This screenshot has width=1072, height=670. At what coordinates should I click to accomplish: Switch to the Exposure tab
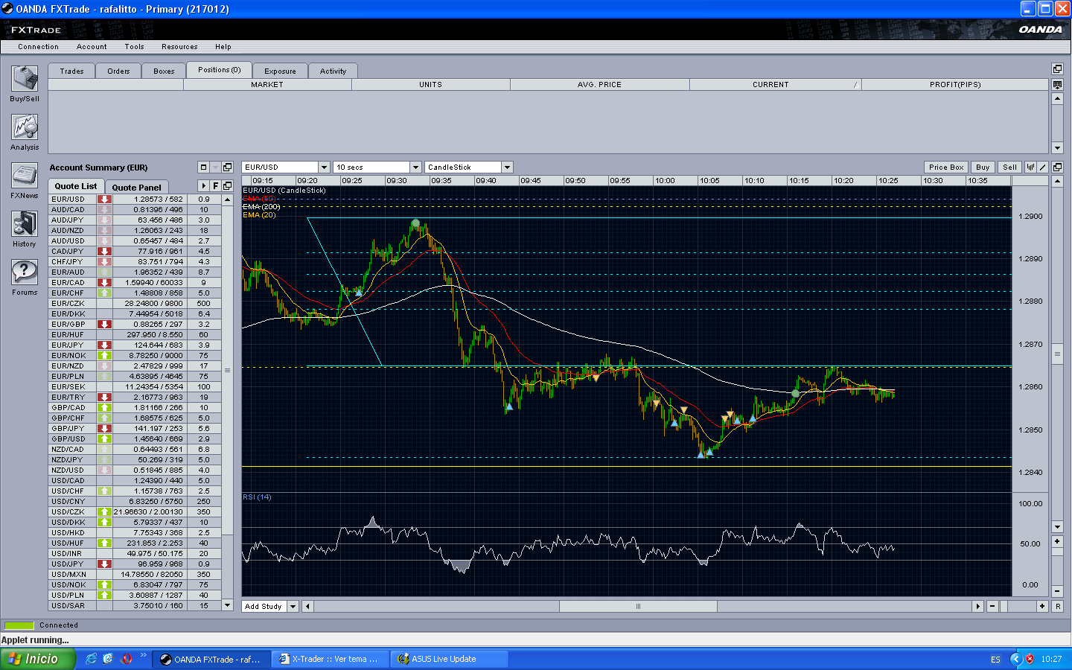280,71
